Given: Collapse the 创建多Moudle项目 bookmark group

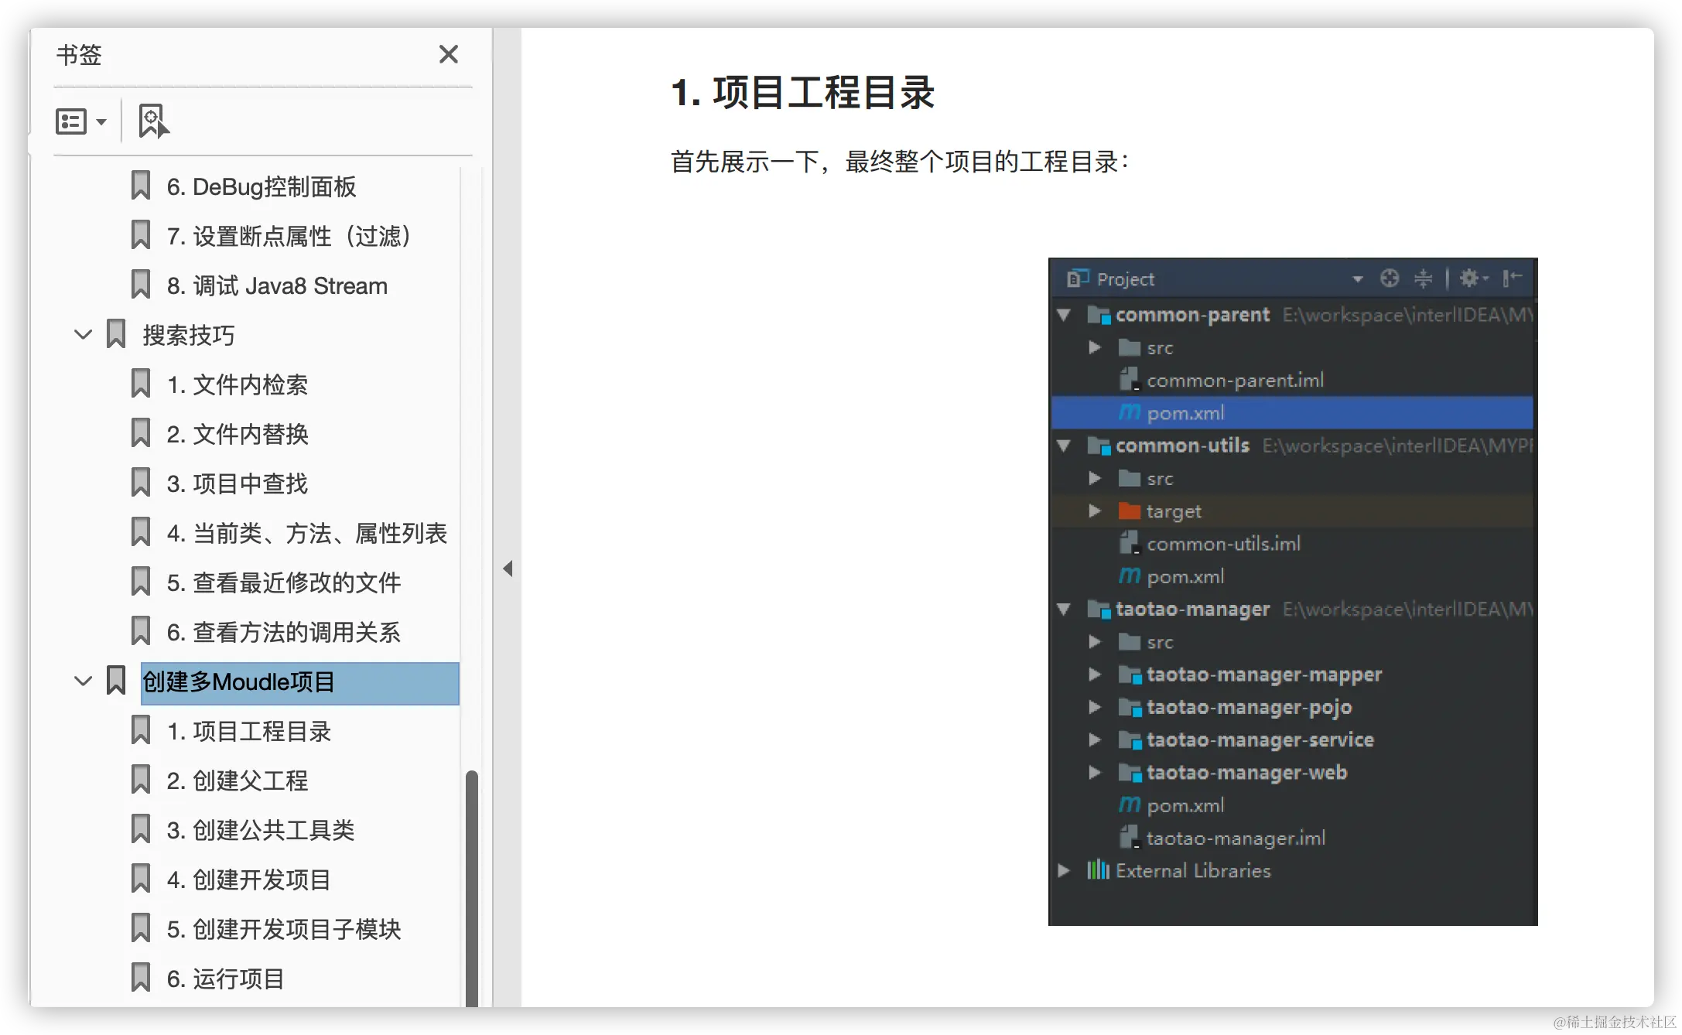Looking at the screenshot, I should (x=83, y=681).
